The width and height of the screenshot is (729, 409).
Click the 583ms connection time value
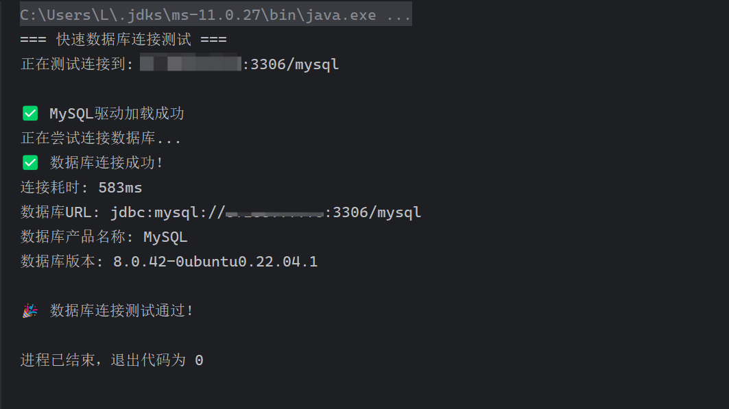tap(120, 188)
